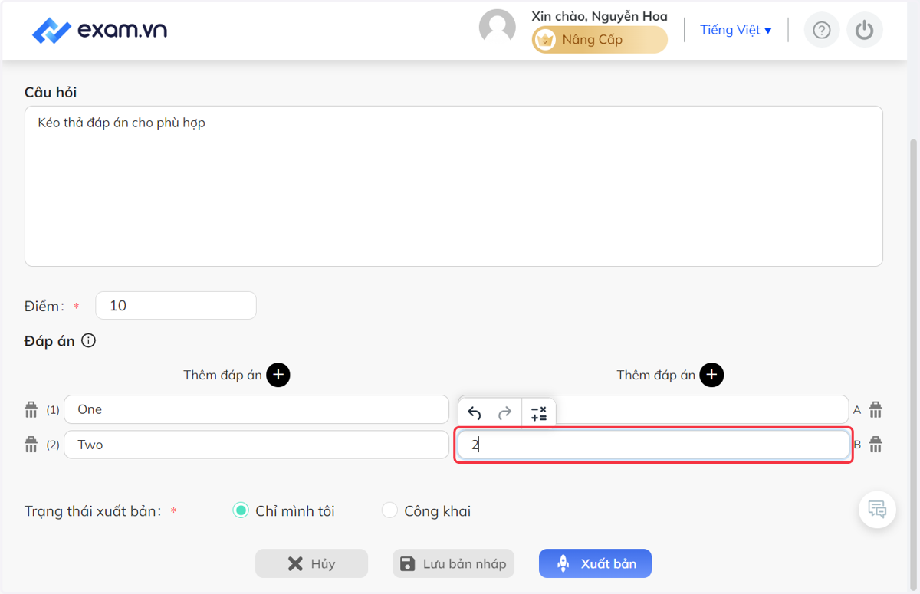This screenshot has width=920, height=594.
Task: Click the Điểm input with value 10
Action: click(176, 305)
